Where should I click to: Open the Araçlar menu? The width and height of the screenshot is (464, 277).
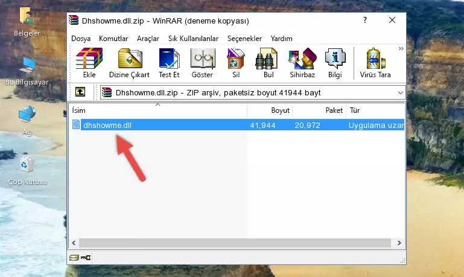[x=148, y=39]
